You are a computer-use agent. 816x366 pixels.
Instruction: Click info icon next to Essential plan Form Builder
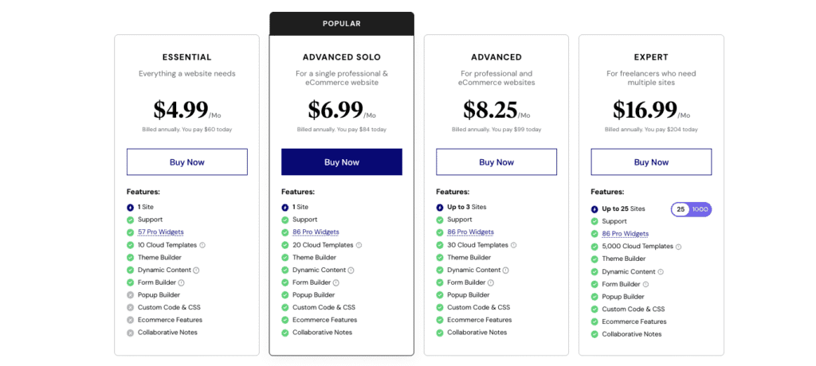click(x=181, y=282)
